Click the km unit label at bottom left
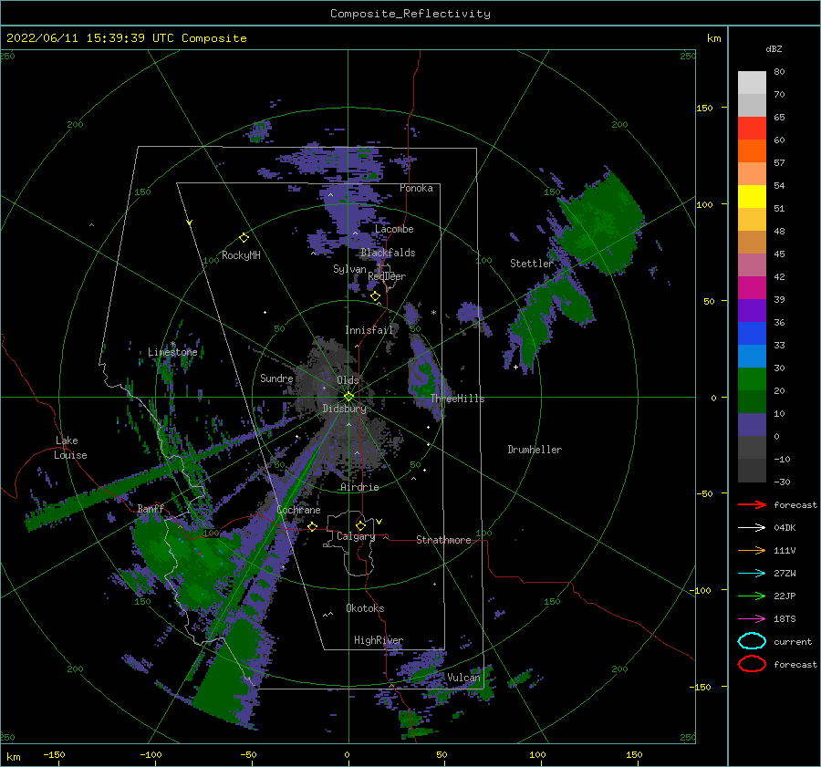 (x=13, y=757)
